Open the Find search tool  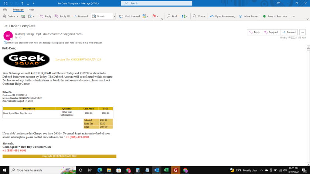click(172, 16)
